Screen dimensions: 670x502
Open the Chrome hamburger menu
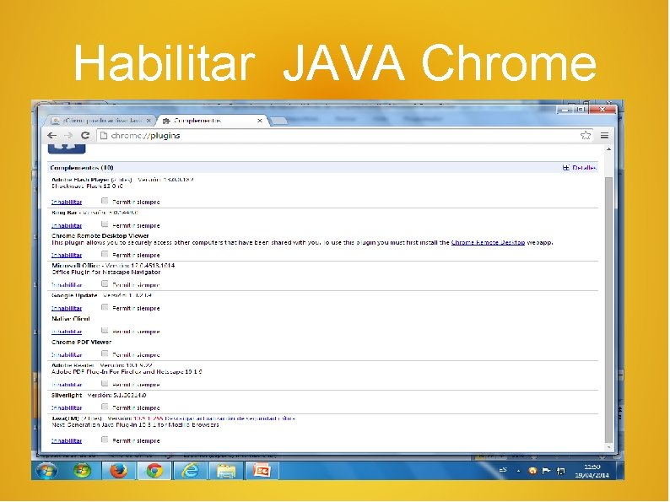[604, 136]
